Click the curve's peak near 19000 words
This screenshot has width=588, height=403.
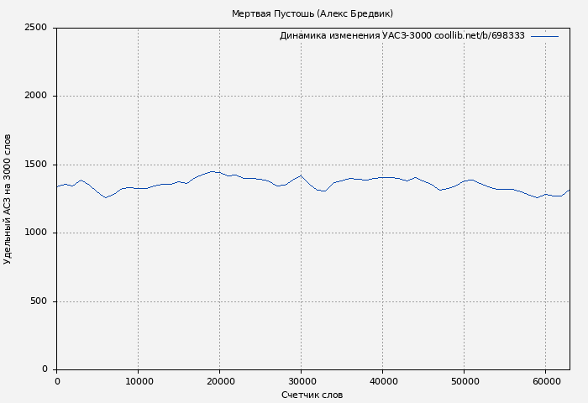pos(212,171)
